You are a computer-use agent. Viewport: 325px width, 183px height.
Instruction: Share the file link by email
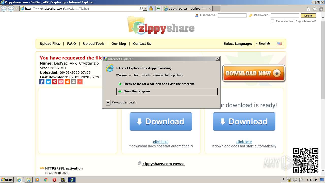pos(74,82)
